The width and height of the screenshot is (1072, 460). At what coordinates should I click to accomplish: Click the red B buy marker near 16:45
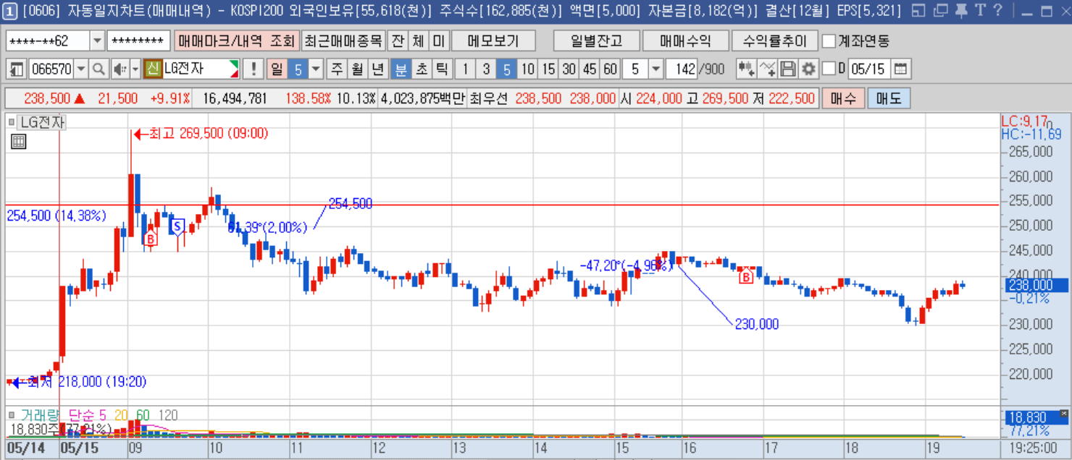coord(745,276)
